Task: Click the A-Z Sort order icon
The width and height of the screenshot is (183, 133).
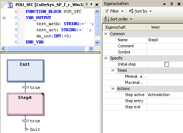Action: tap(107, 19)
